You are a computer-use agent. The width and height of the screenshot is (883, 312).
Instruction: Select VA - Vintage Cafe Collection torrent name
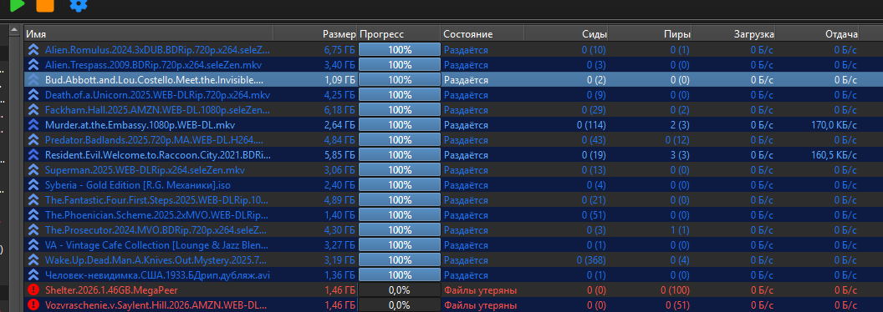[156, 245]
